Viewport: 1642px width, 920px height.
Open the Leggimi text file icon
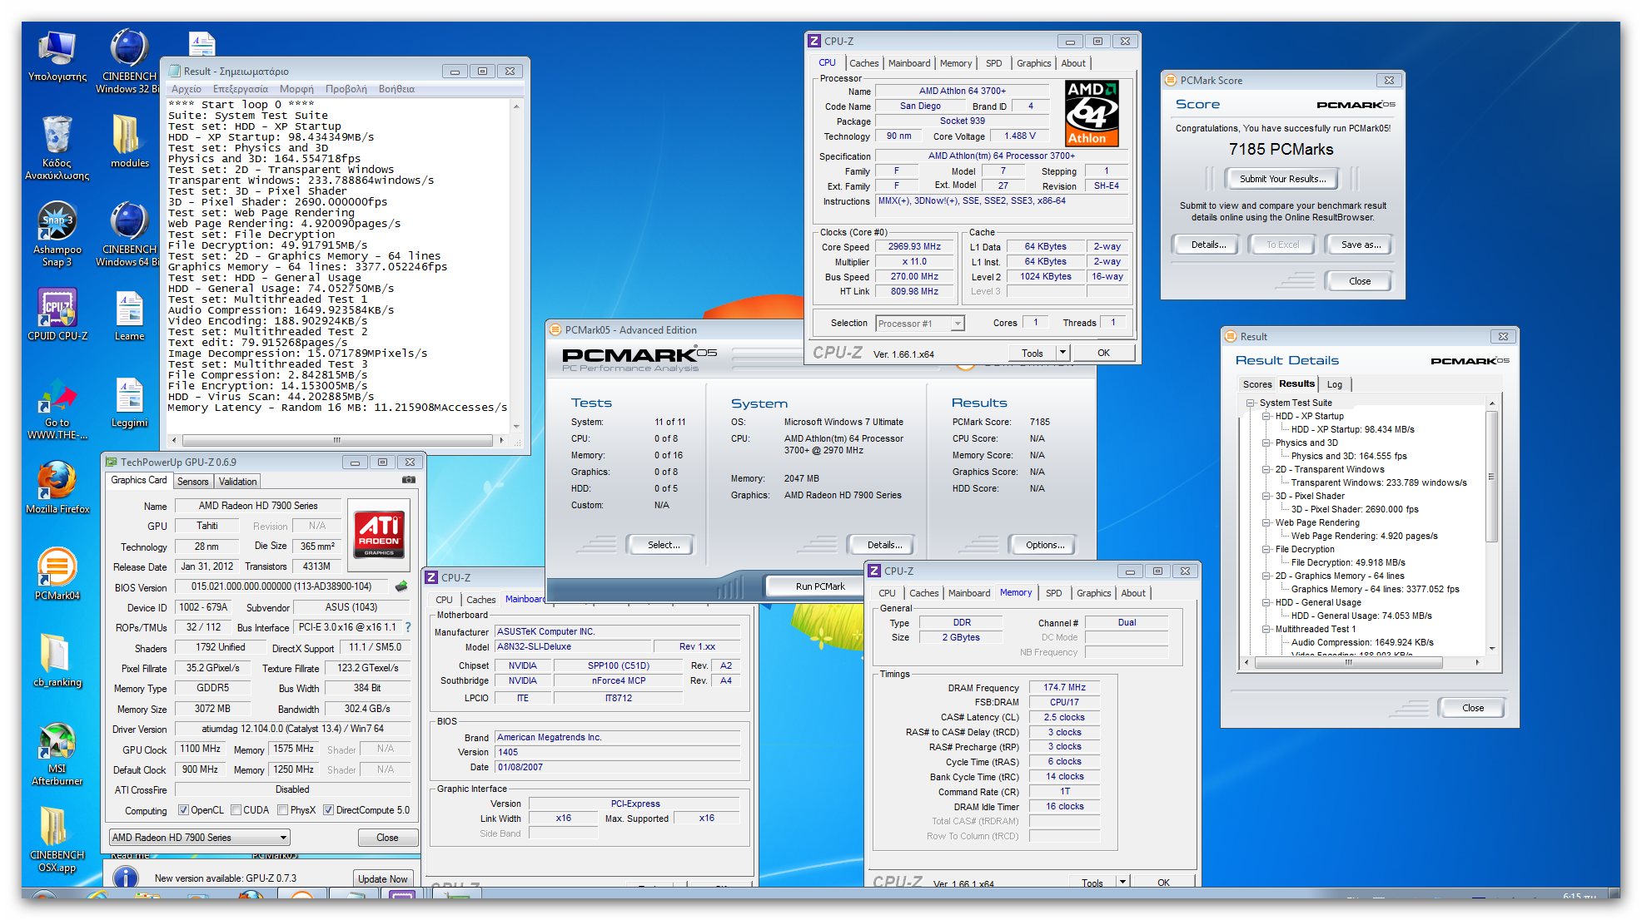coord(129,402)
